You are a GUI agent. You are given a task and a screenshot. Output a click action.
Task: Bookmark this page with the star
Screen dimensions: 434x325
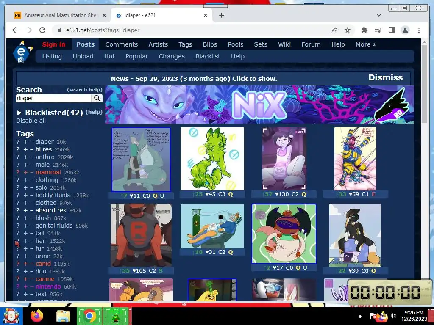point(348,30)
